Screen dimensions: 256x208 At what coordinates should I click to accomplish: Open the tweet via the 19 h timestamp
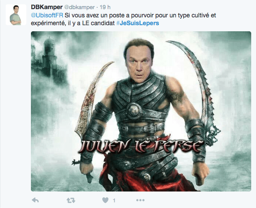(105, 7)
